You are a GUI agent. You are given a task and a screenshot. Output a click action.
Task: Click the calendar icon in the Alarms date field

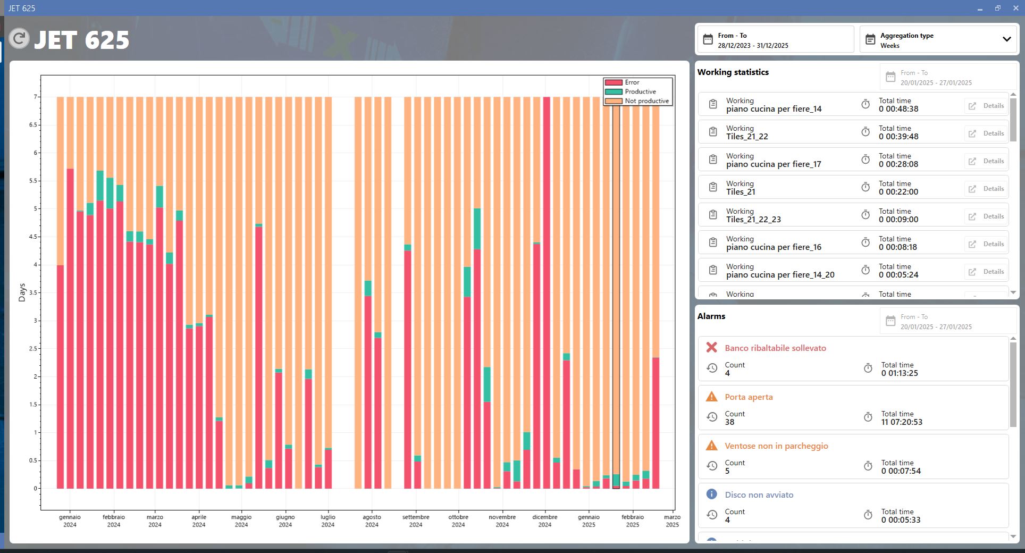[x=890, y=321]
